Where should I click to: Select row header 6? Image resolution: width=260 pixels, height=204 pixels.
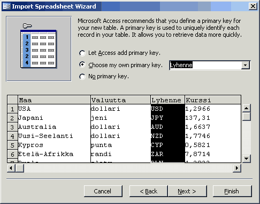click(x=12, y=154)
